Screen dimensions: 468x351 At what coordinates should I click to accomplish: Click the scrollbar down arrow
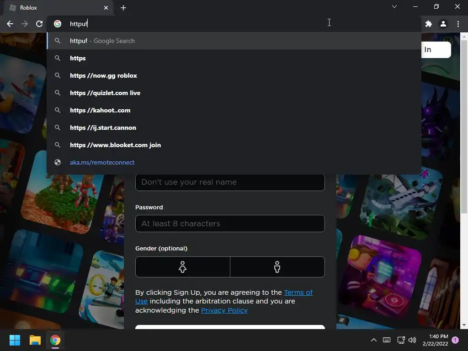tap(464, 325)
